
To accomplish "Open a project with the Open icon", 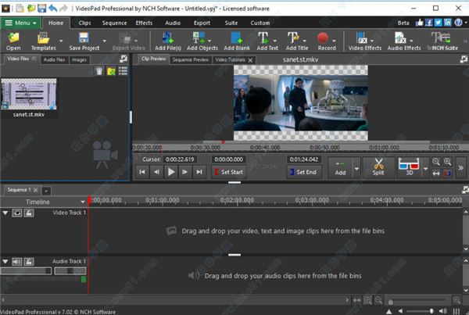I will 13,41.
